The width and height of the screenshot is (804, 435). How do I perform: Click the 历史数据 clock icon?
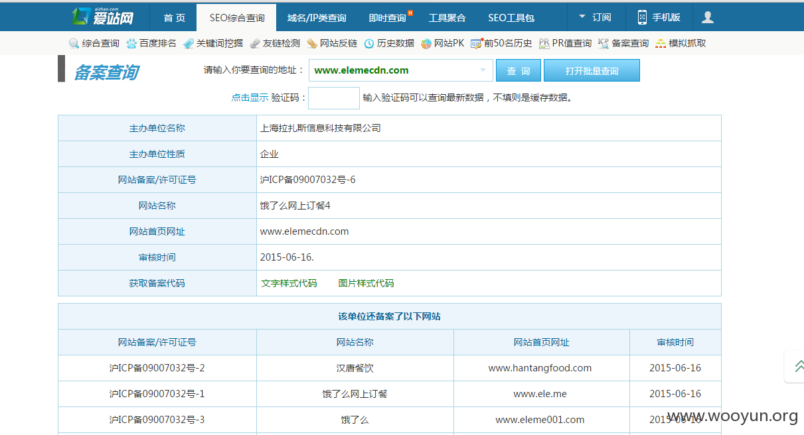(369, 43)
